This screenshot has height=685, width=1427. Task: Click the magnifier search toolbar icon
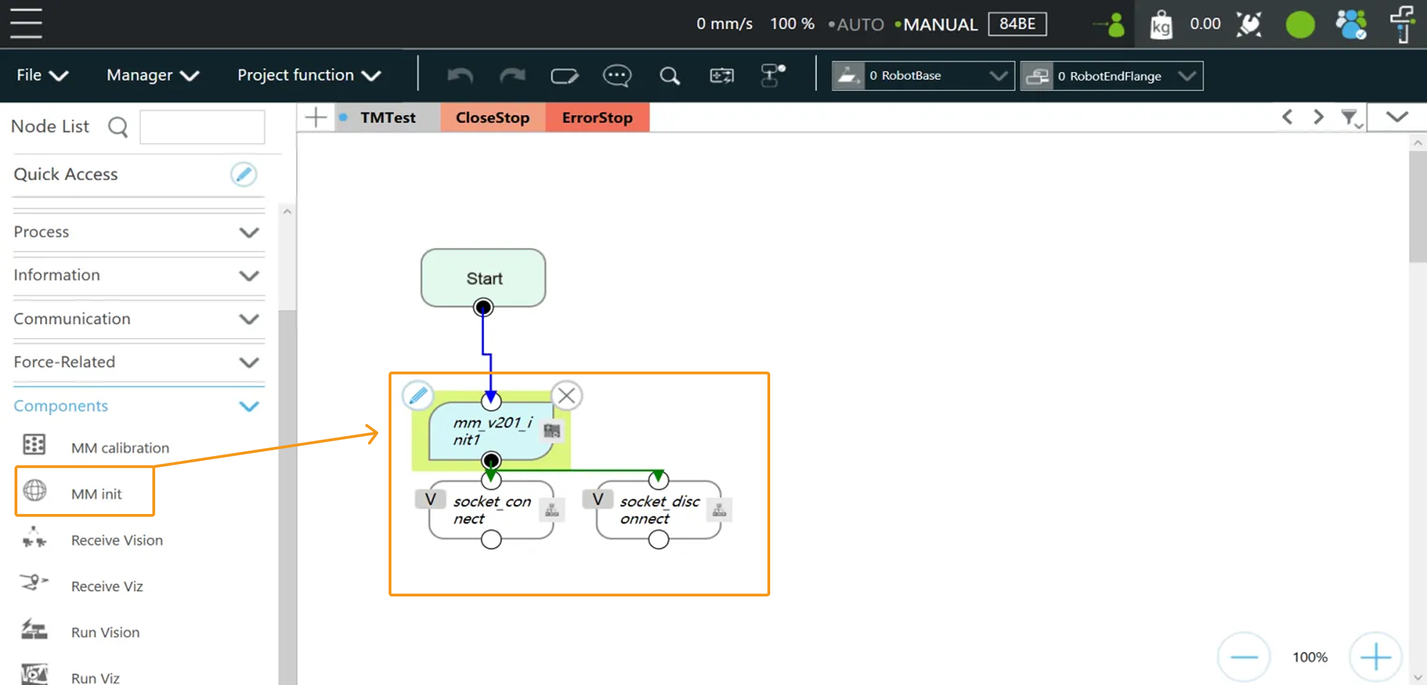click(669, 75)
